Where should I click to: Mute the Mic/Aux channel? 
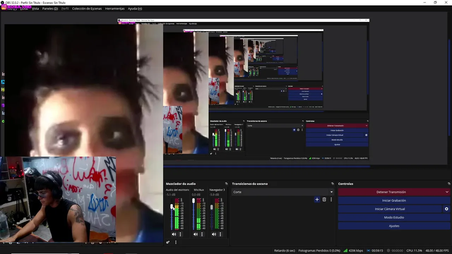click(x=196, y=234)
